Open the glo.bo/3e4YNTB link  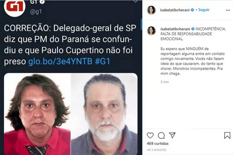pyautogui.click(x=60, y=61)
